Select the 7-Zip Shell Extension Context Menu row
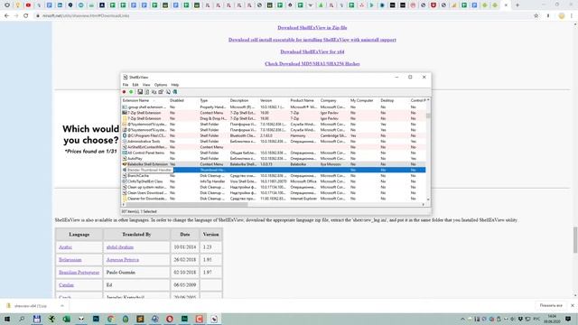The width and height of the screenshot is (578, 325). pos(274,113)
